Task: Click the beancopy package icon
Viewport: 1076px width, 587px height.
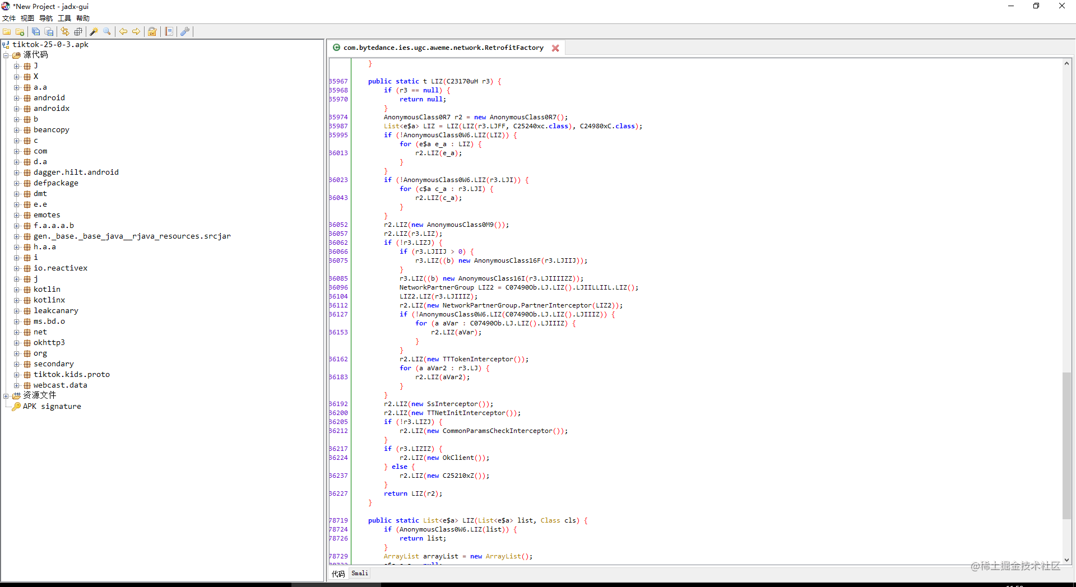Action: pyautogui.click(x=27, y=130)
